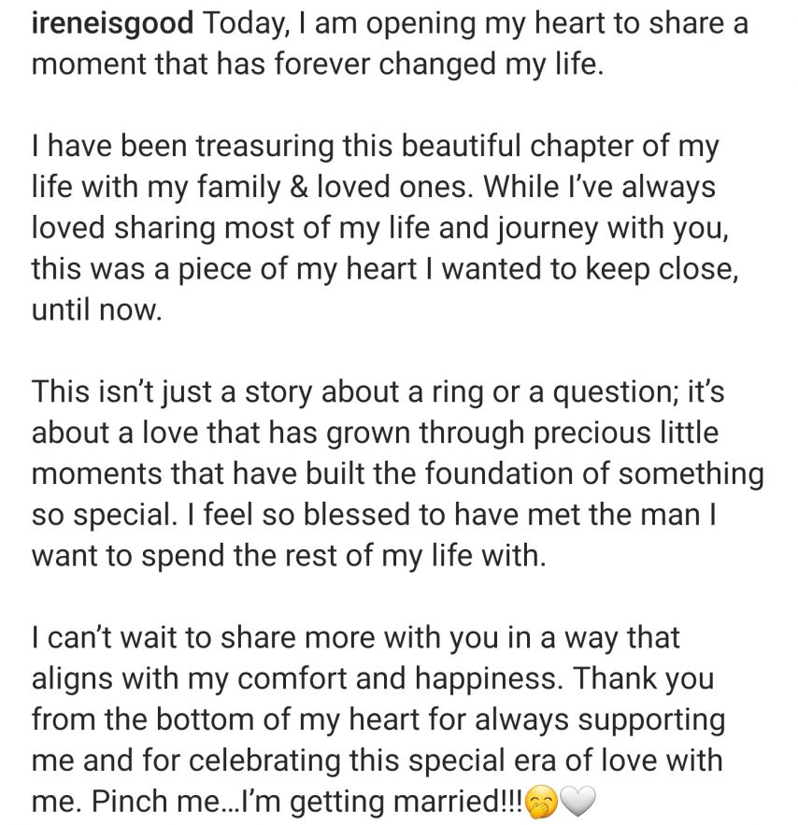Click 'want to spend the rest of my life with.'
Viewport: 798px width, 825px height.
tap(289, 556)
